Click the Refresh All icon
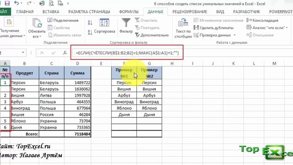Viewport: 293px width, 165px height. click(x=37, y=23)
